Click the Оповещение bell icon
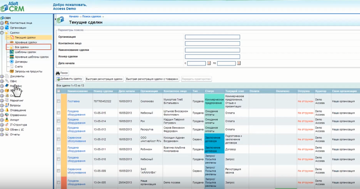This screenshot has width=360, height=189. point(7,110)
